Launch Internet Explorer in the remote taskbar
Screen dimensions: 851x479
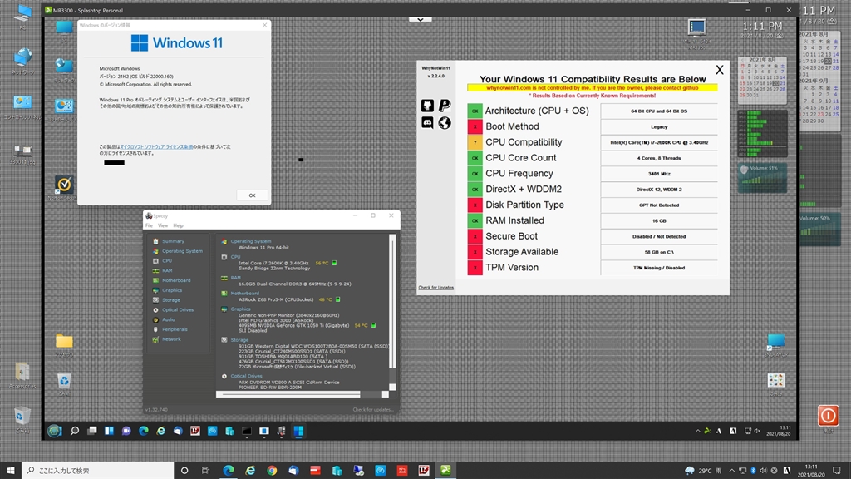(x=160, y=431)
